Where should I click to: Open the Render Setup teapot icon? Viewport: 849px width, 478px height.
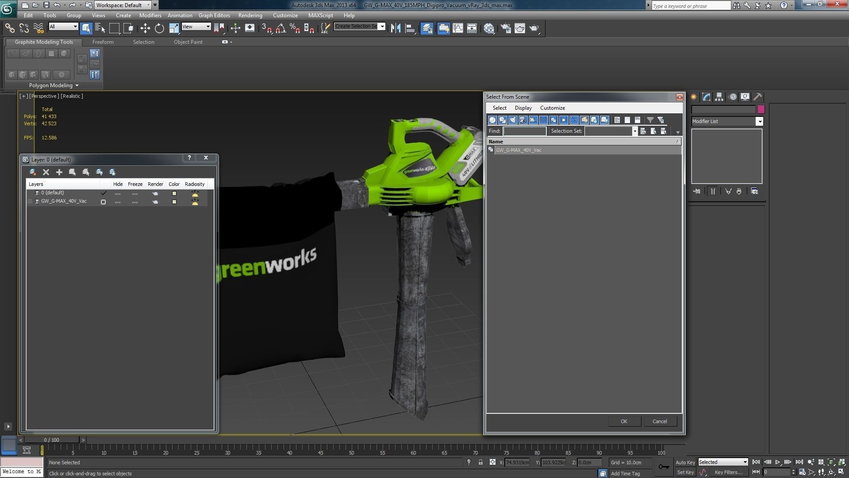click(506, 28)
